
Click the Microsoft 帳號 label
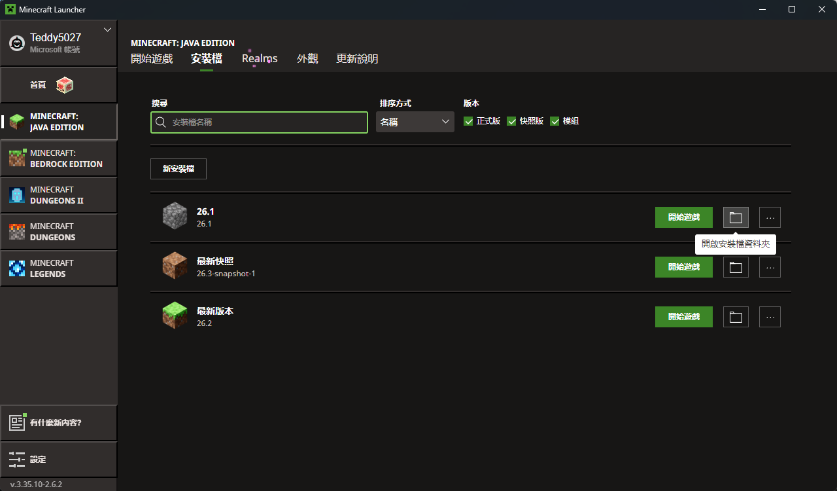point(55,50)
